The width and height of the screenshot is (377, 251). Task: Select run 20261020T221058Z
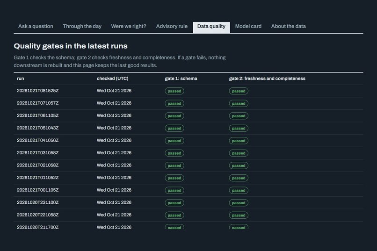coord(38,215)
